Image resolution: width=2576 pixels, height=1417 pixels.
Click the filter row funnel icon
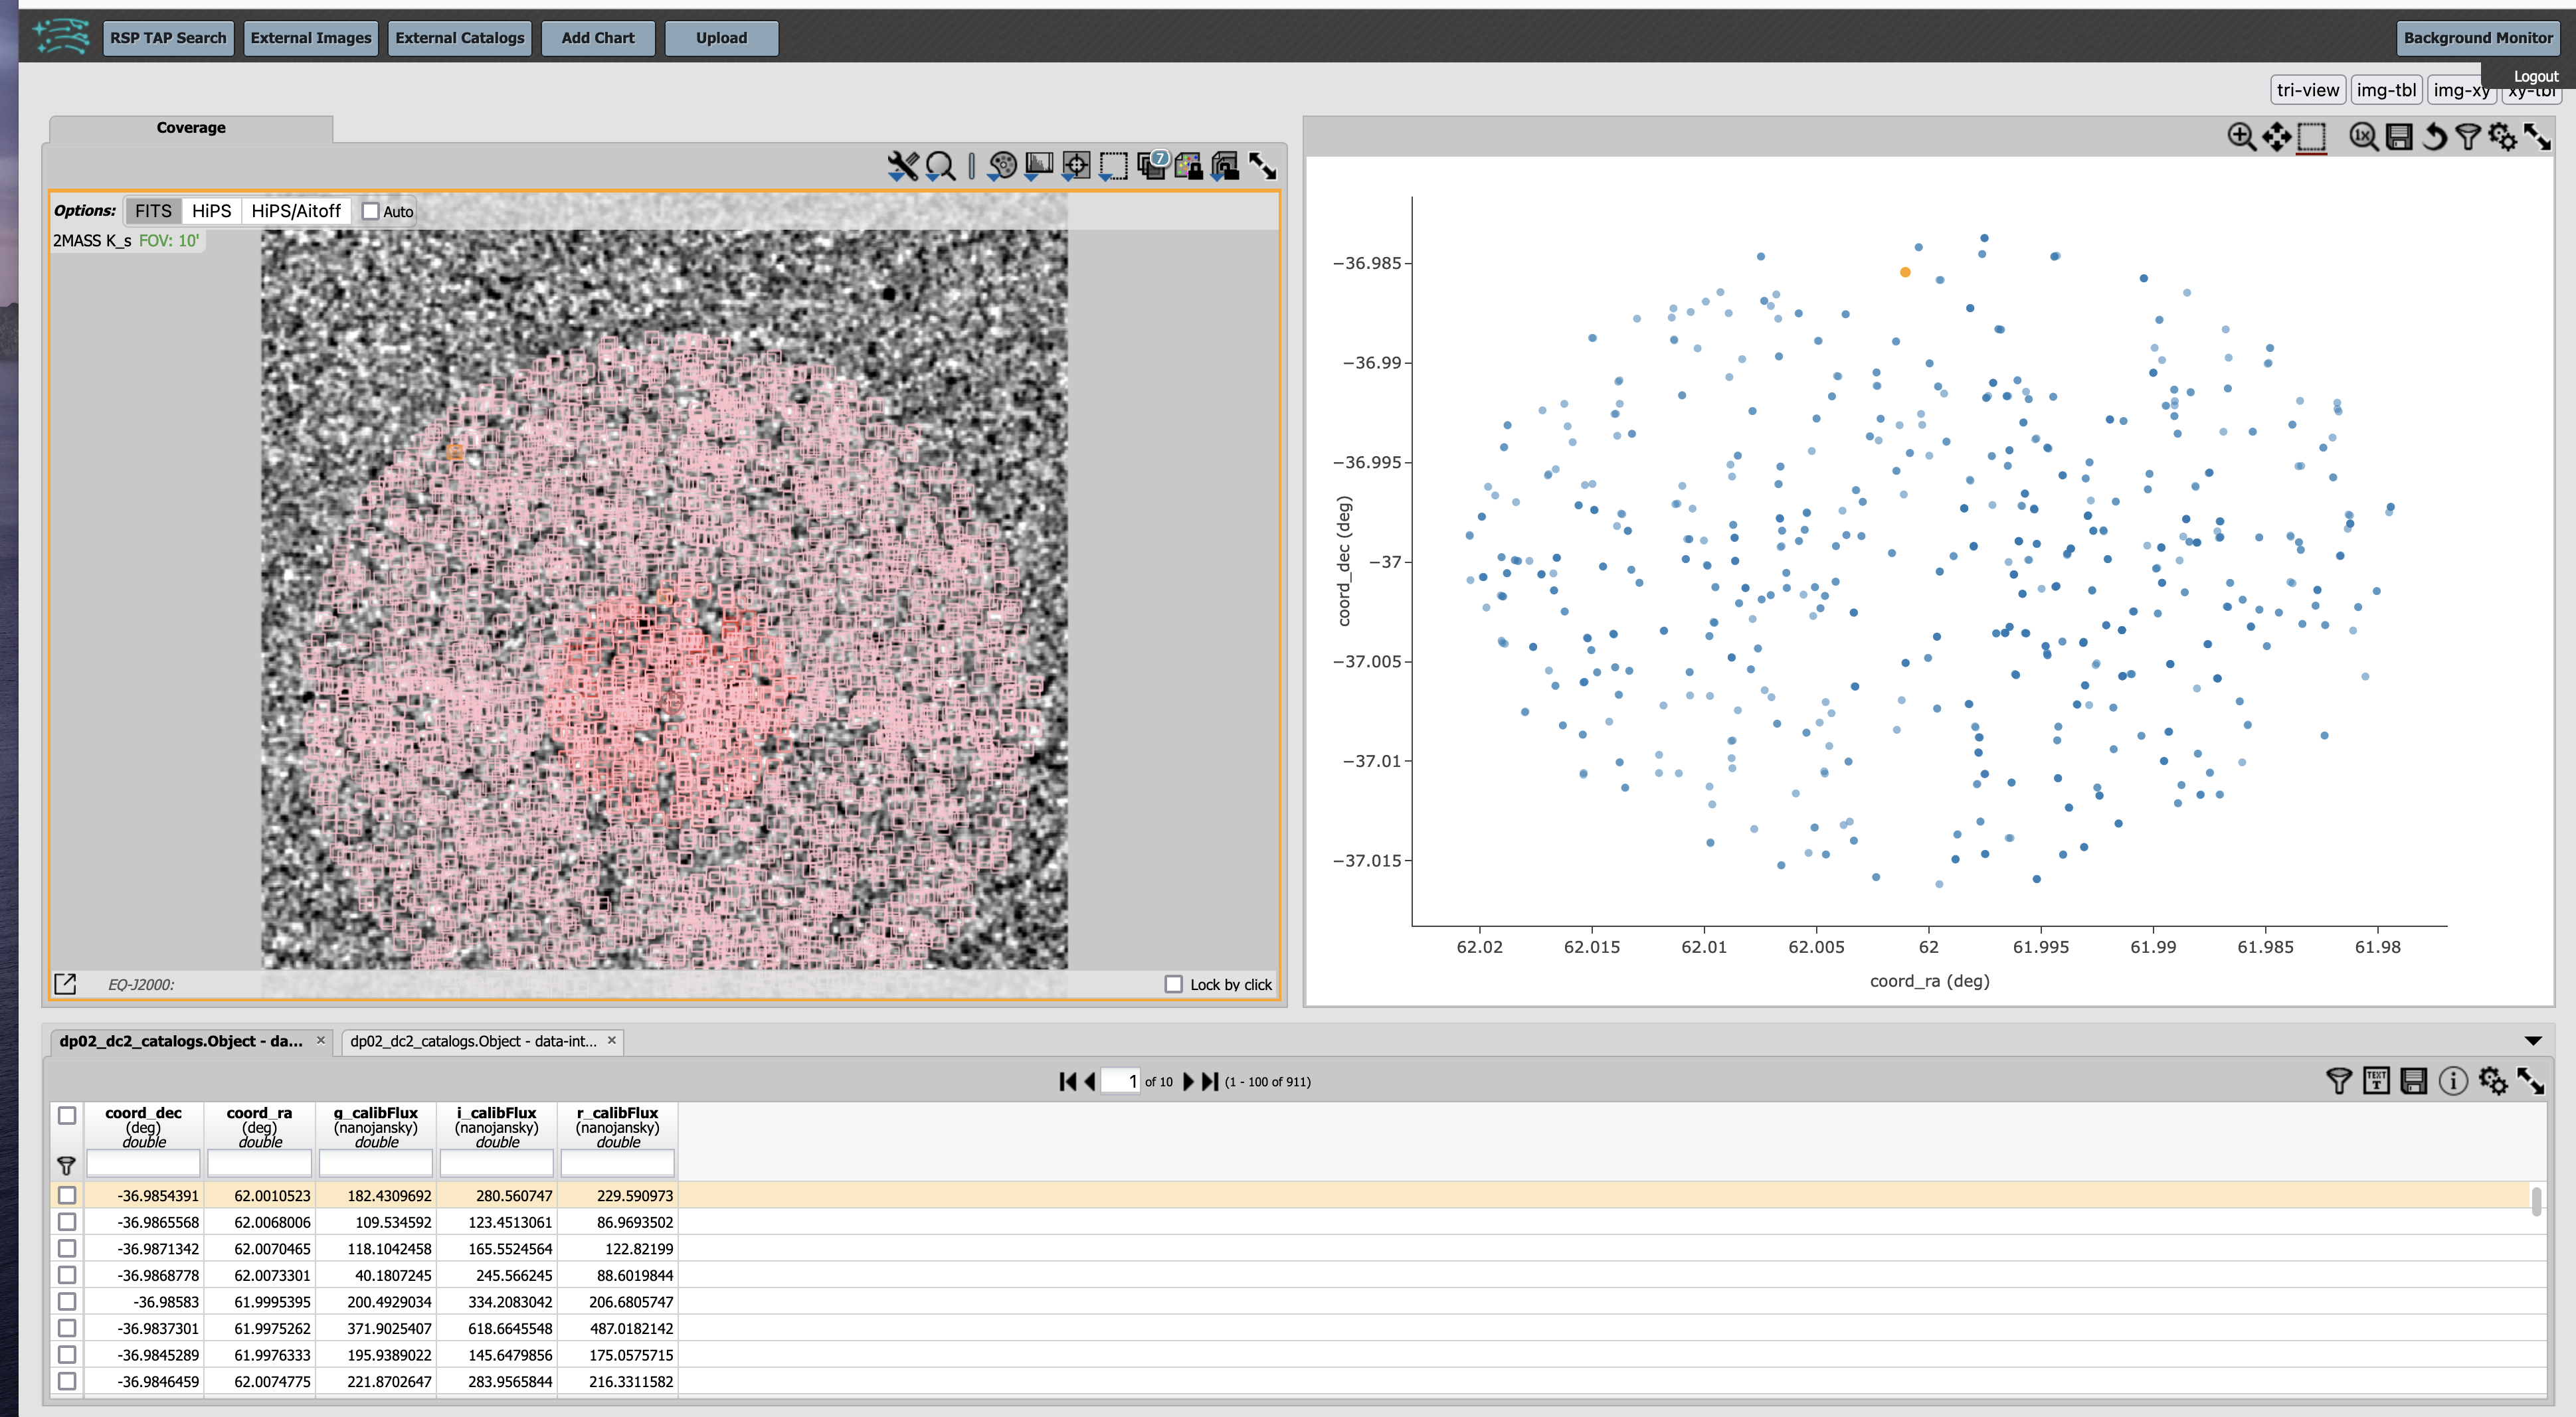click(x=66, y=1165)
